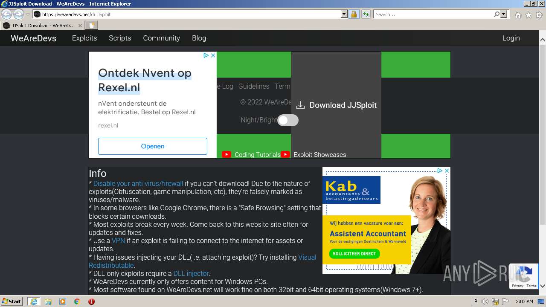
Task: Open the Home page icon
Action: (518, 15)
